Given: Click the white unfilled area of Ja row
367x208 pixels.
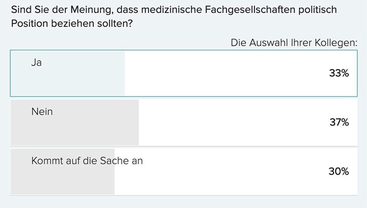Looking at the screenshot, I should [x=241, y=73].
